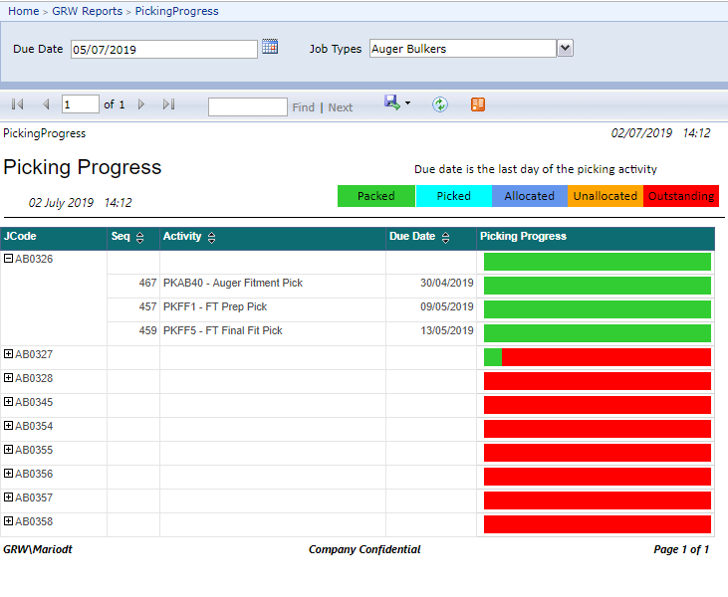This screenshot has width=728, height=597.
Task: Click Find next to the search box
Action: [303, 107]
